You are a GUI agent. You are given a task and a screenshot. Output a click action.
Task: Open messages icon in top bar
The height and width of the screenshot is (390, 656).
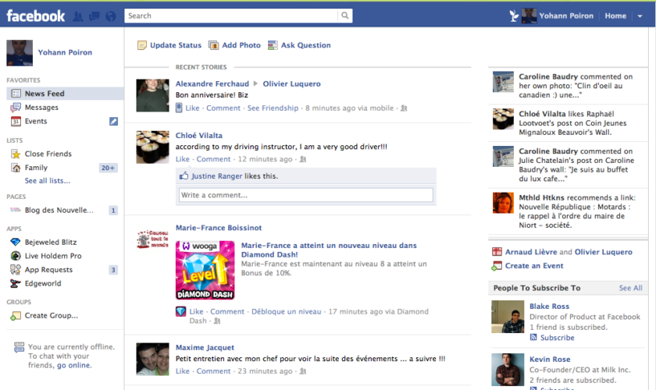point(94,16)
